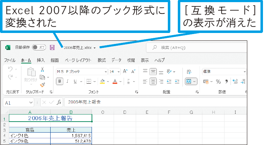Open the 挿入 tab
The height and width of the screenshot is (145, 279).
41,60
